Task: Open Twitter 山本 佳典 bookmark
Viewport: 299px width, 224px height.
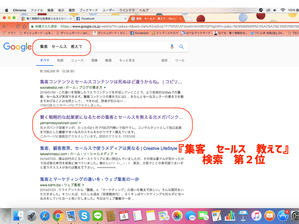Action: (x=267, y=33)
